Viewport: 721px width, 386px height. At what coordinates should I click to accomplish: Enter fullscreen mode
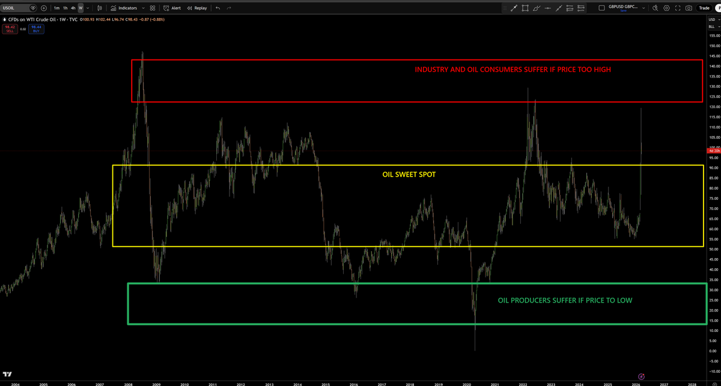point(678,8)
